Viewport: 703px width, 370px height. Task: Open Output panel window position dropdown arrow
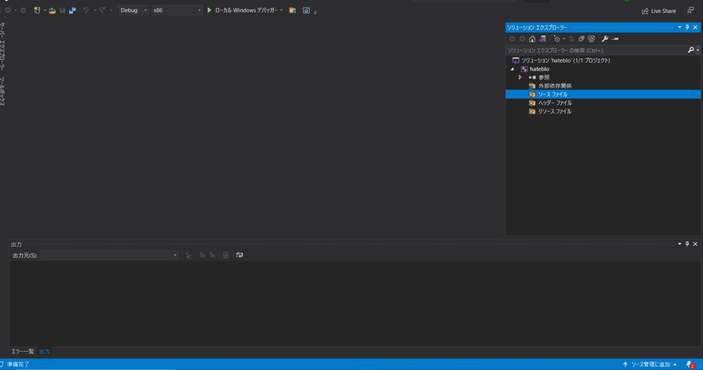click(x=680, y=244)
